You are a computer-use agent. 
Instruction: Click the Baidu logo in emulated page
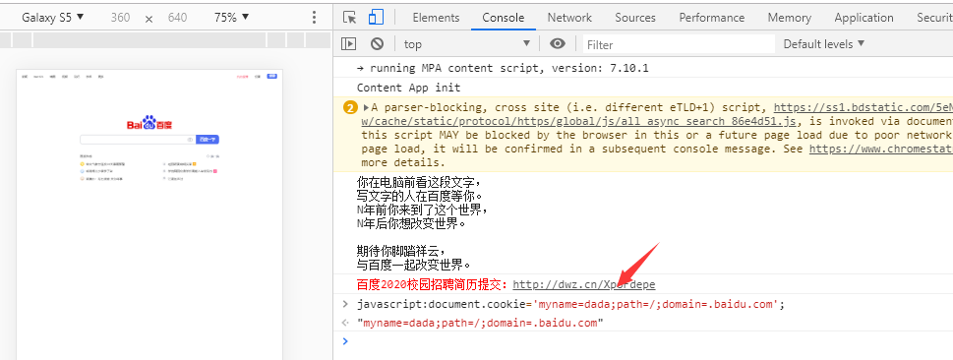click(x=149, y=124)
